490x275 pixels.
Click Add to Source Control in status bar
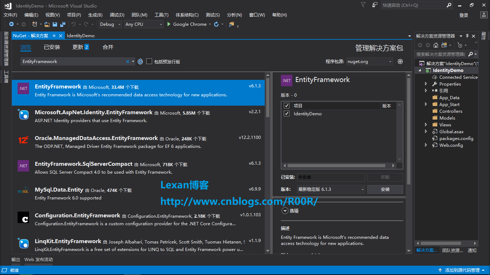coord(462,270)
